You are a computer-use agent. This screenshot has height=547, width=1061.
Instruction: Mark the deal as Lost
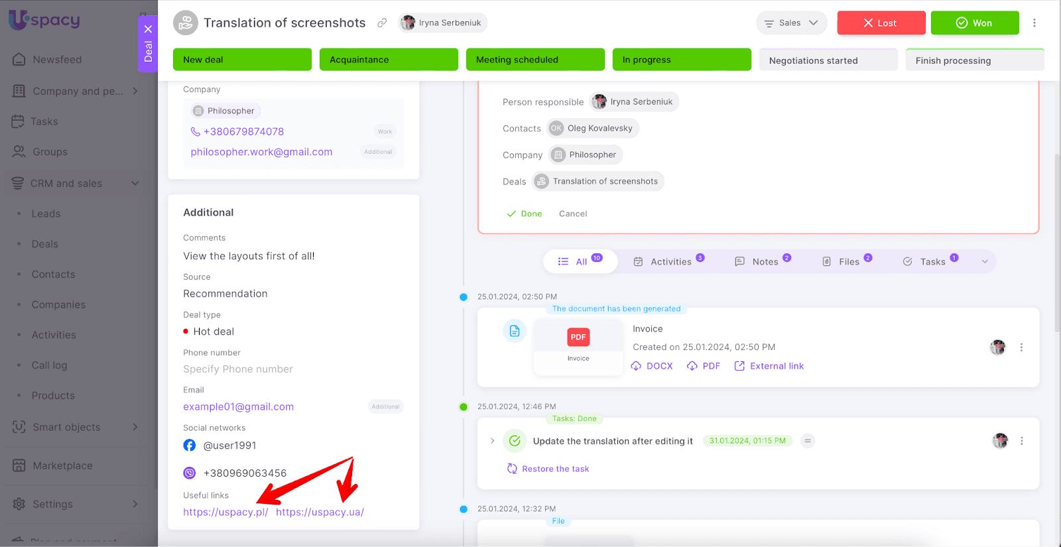[881, 23]
